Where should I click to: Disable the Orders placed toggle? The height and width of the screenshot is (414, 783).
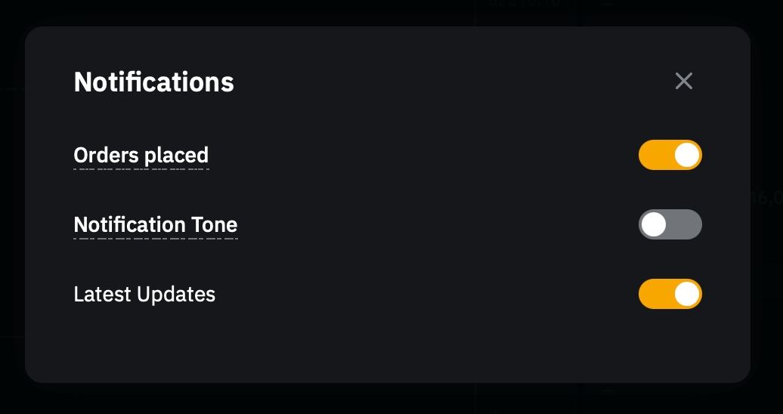coord(670,155)
